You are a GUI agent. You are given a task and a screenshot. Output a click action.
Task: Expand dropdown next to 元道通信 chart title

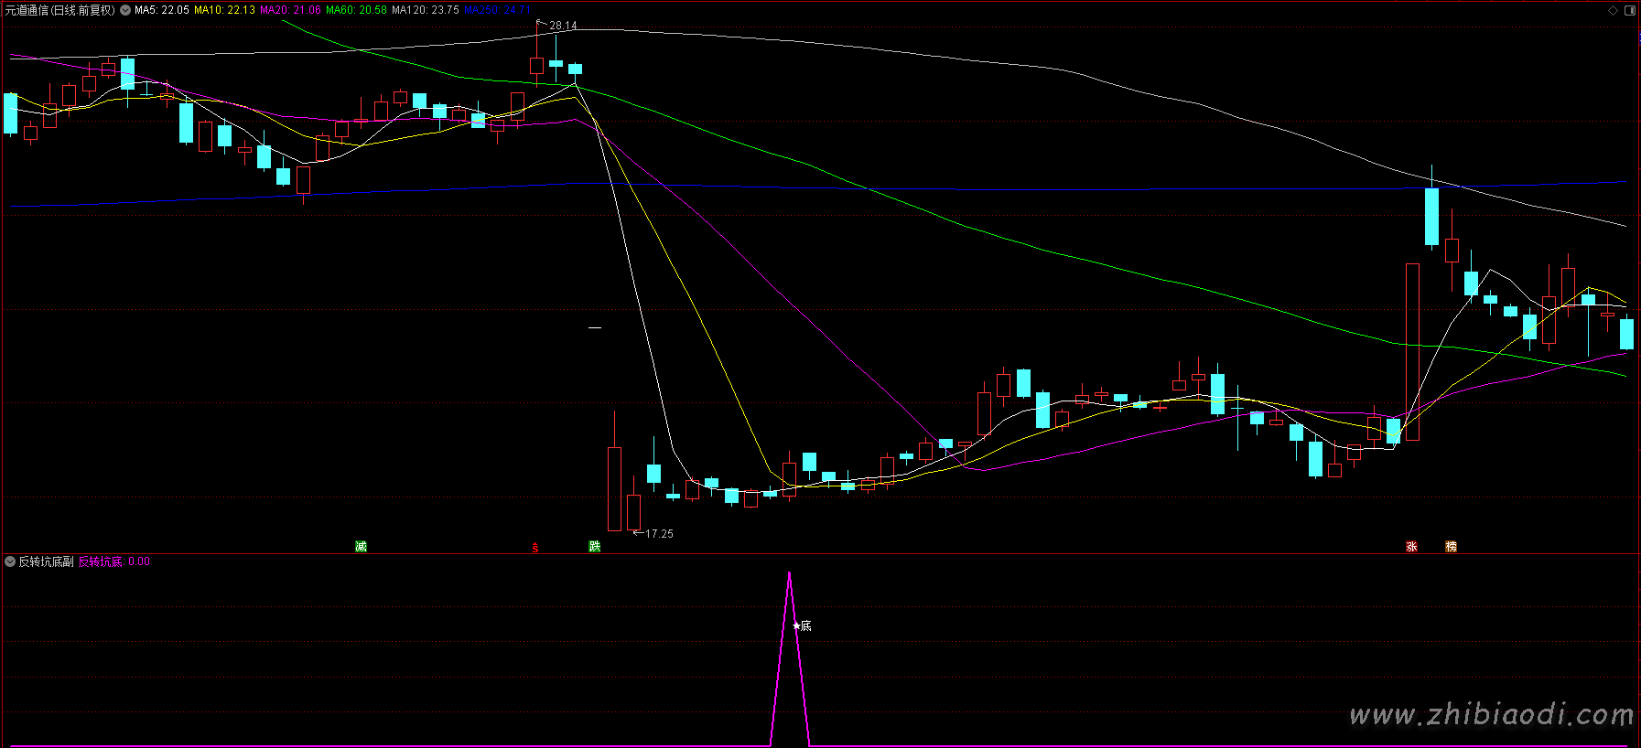coord(125,10)
